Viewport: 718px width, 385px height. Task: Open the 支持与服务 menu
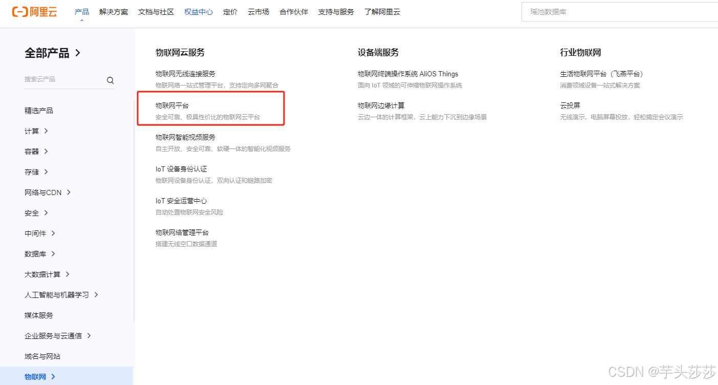click(x=336, y=12)
